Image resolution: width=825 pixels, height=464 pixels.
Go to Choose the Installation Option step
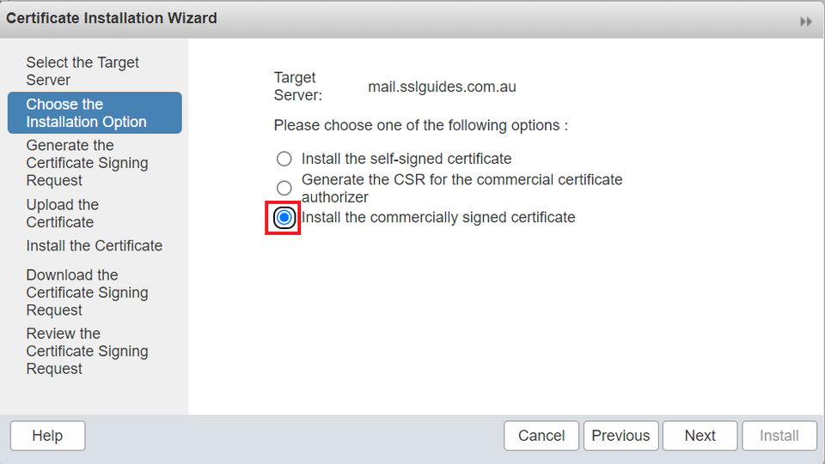point(86,113)
